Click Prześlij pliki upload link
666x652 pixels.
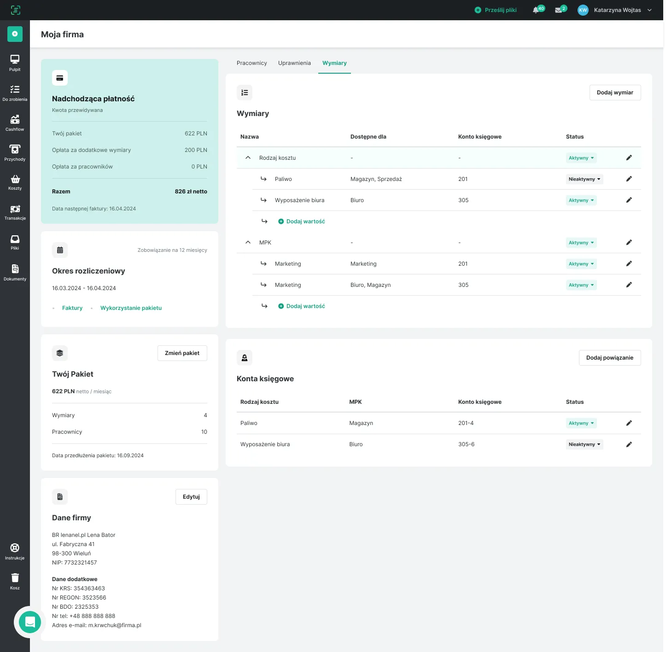coord(496,10)
